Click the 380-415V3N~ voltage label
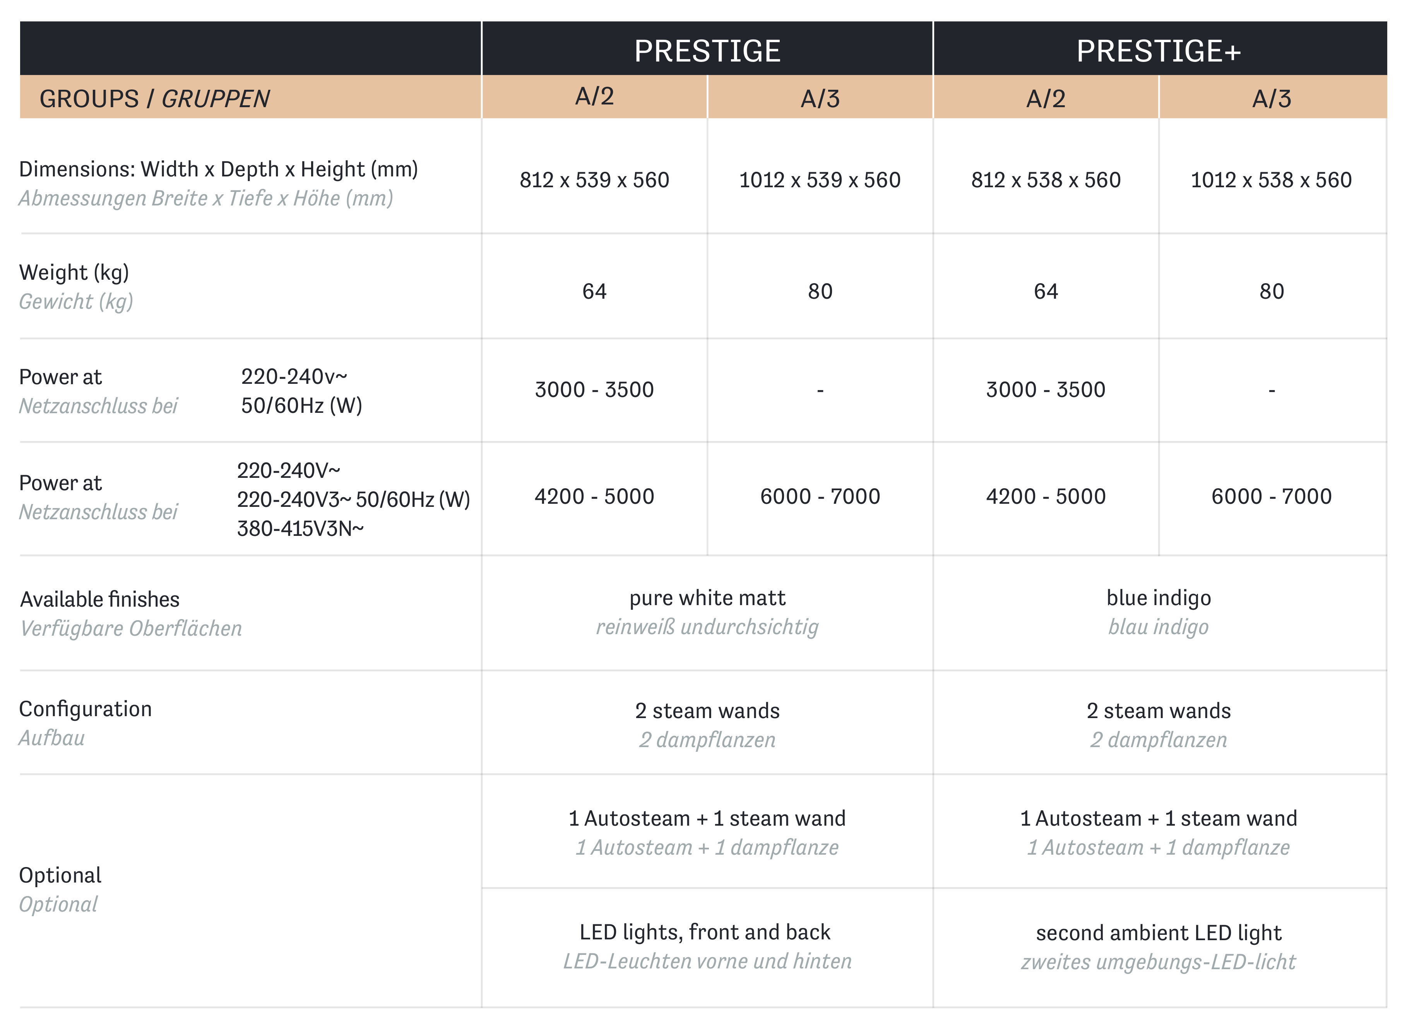The image size is (1407, 1028). (x=300, y=528)
